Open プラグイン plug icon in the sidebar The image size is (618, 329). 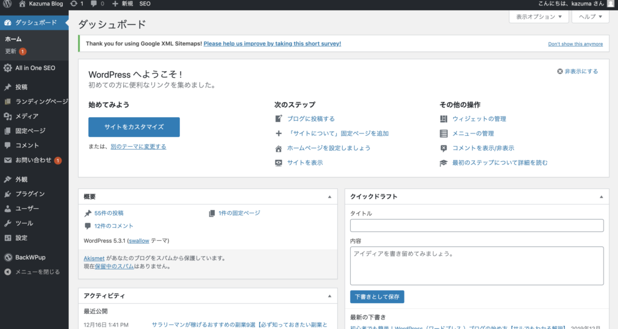(7, 194)
